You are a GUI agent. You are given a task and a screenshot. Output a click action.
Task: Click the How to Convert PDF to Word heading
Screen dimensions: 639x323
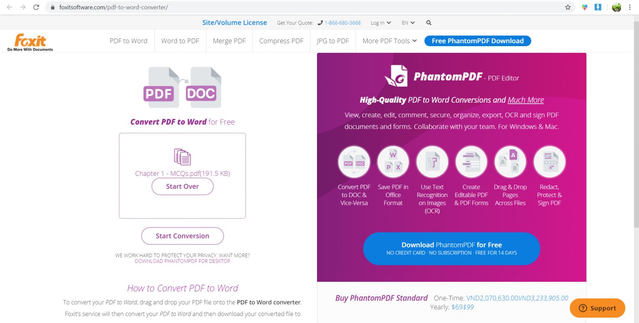(x=183, y=288)
